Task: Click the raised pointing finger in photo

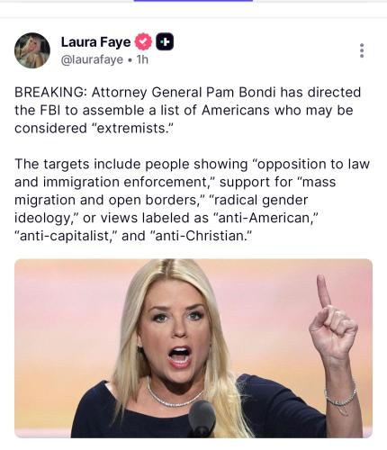Action: tap(323, 291)
